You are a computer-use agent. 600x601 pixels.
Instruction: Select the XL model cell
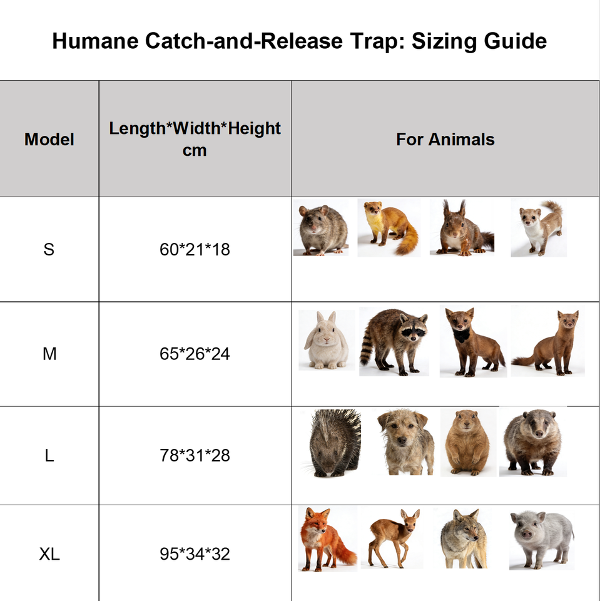point(49,553)
